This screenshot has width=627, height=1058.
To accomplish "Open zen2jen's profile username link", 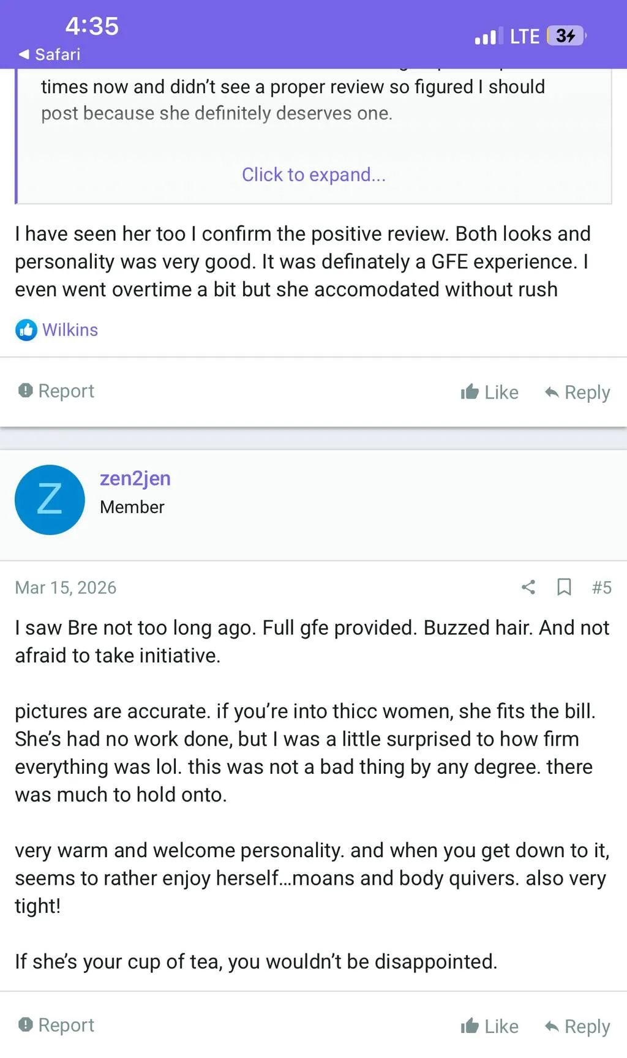I will pos(135,478).
